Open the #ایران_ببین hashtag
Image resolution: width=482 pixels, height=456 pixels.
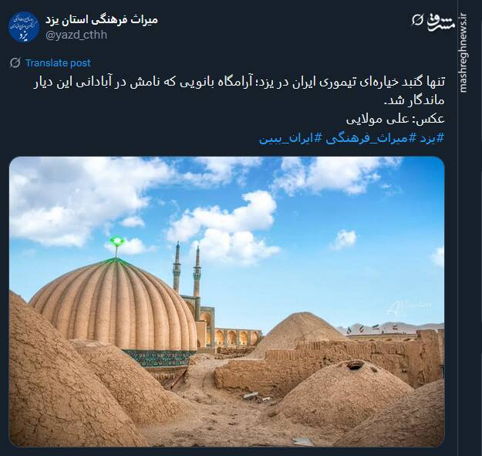click(x=291, y=138)
